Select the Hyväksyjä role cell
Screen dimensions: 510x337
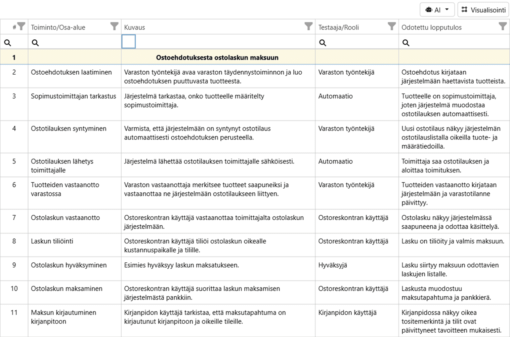(333, 265)
